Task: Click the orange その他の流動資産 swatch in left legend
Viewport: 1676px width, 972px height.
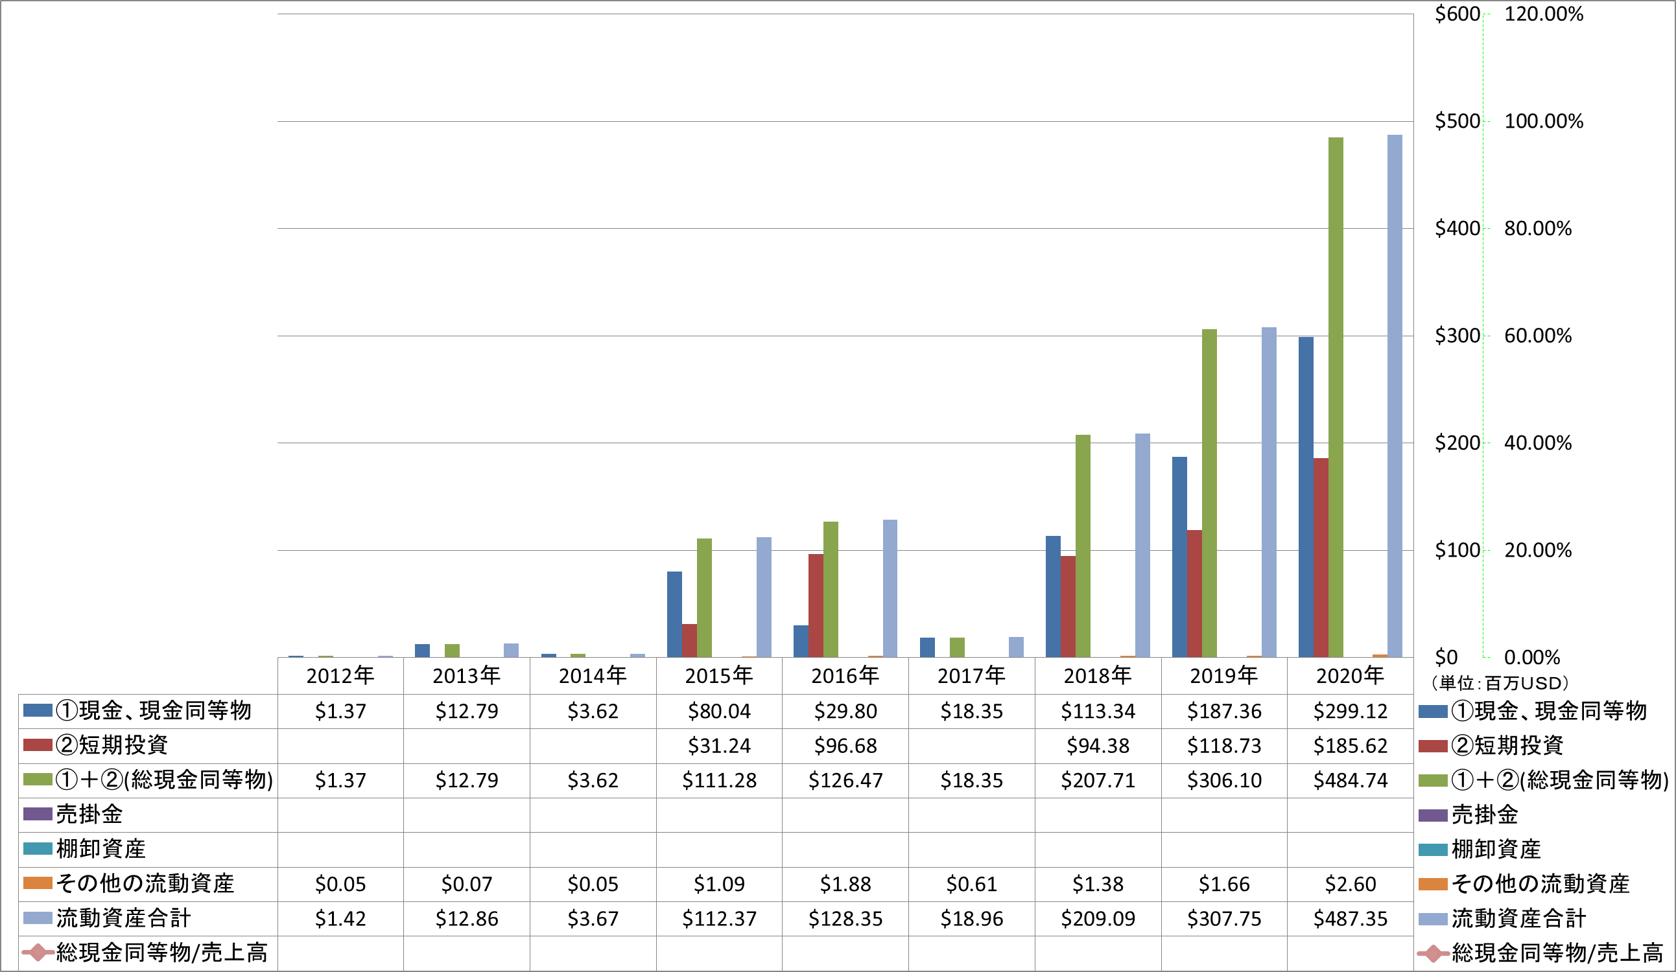Action: pyautogui.click(x=37, y=883)
